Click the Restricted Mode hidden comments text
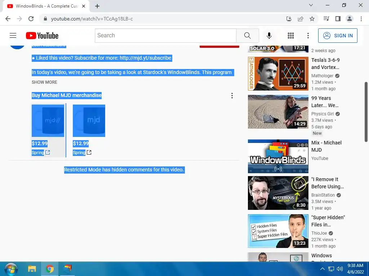Viewport: 369px width, 276px height. (x=124, y=170)
